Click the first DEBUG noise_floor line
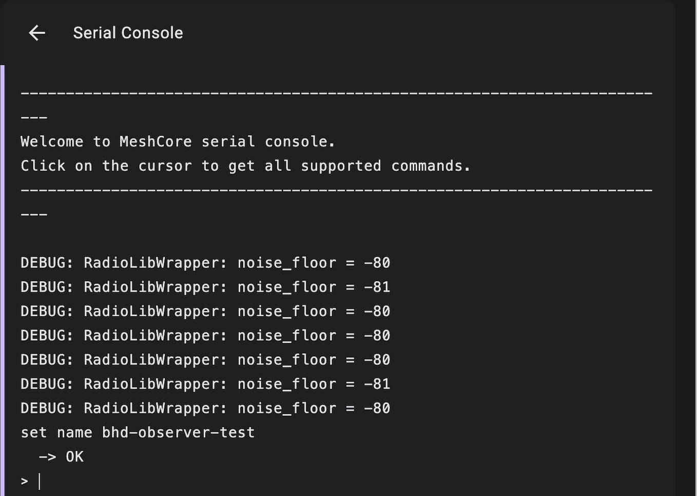 click(x=205, y=263)
